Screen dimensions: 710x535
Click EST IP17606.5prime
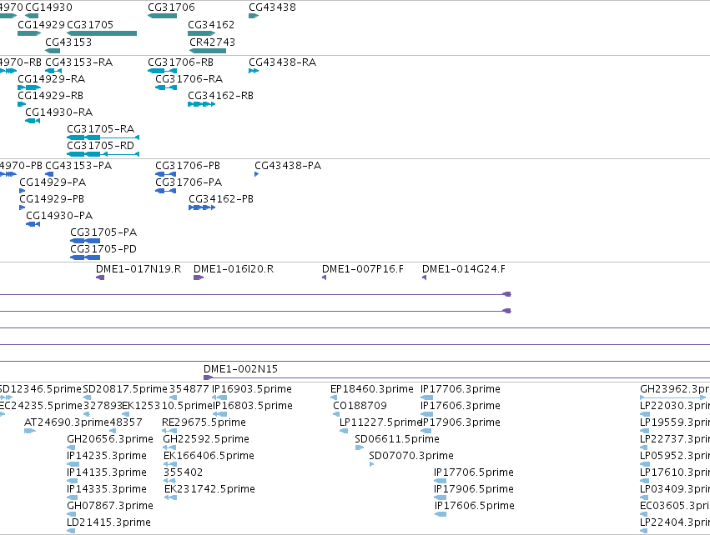tap(475, 506)
